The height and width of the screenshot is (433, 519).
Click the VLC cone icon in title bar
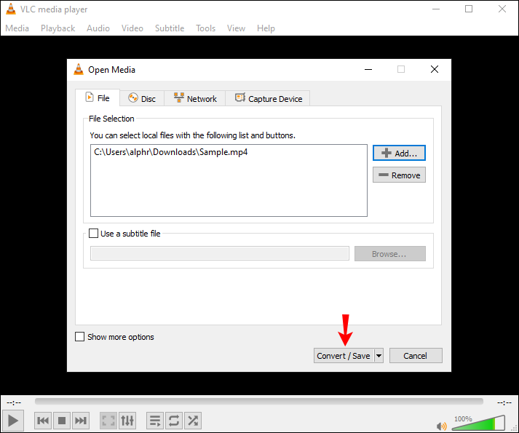pyautogui.click(x=11, y=9)
